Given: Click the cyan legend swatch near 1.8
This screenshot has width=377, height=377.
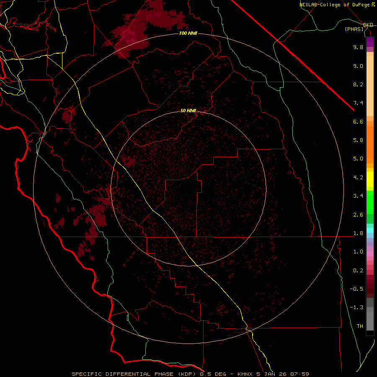Looking at the screenshot, I should click(370, 230).
